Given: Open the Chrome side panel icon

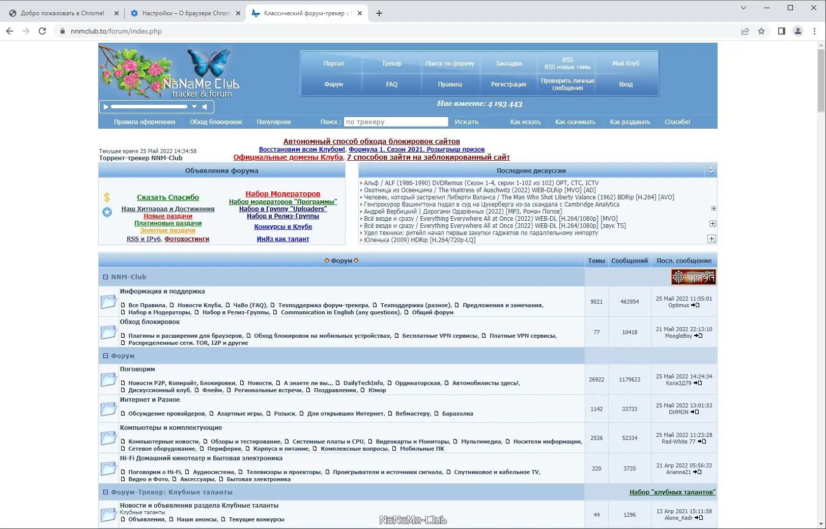Looking at the screenshot, I should [782, 31].
